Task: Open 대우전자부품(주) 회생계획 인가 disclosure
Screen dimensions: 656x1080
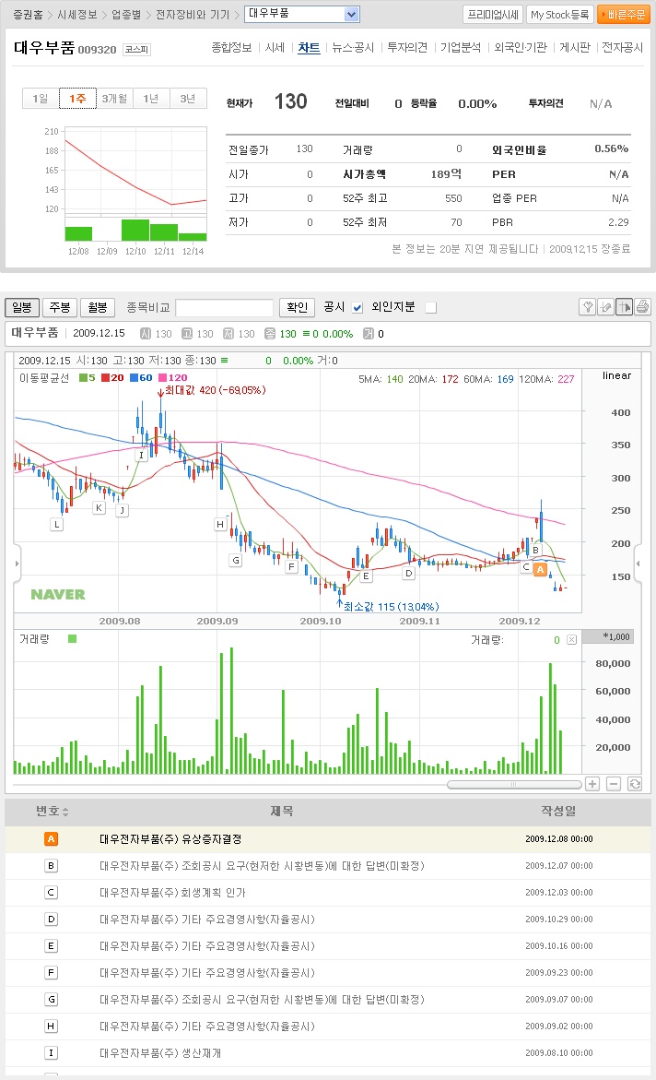Action: pos(173,893)
